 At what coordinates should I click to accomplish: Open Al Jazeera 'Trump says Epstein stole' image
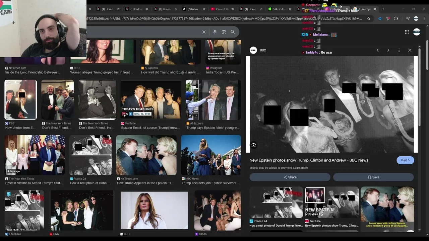[213, 100]
